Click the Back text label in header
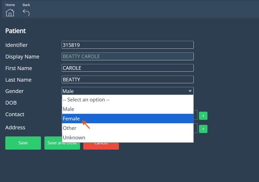The height and width of the screenshot is (182, 259). pyautogui.click(x=26, y=5)
